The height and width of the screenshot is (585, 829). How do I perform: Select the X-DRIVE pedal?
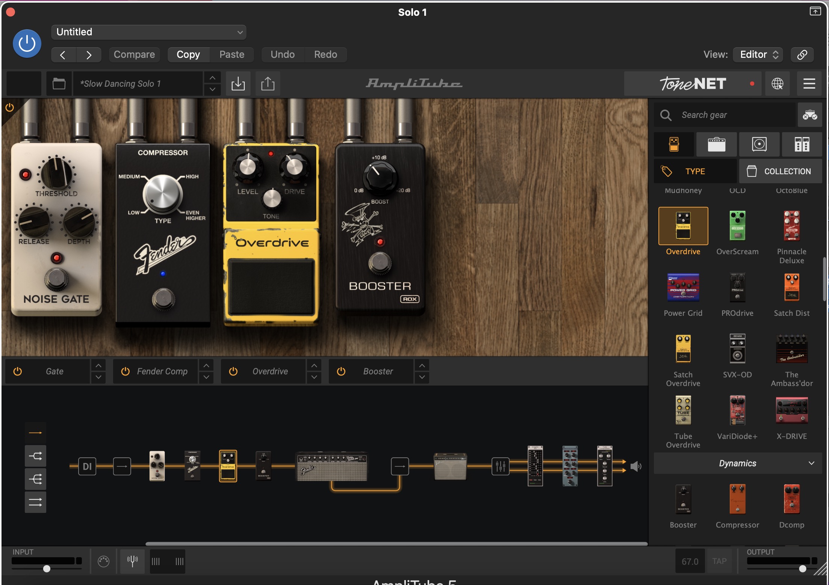coord(791,410)
